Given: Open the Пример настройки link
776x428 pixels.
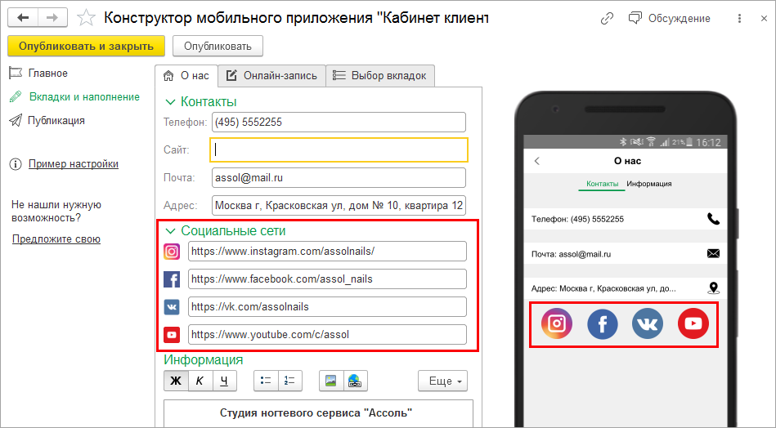Looking at the screenshot, I should (74, 163).
